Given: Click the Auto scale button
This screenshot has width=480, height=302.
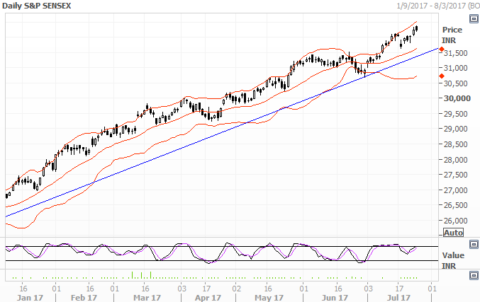Looking at the screenshot, I should click(x=453, y=233).
